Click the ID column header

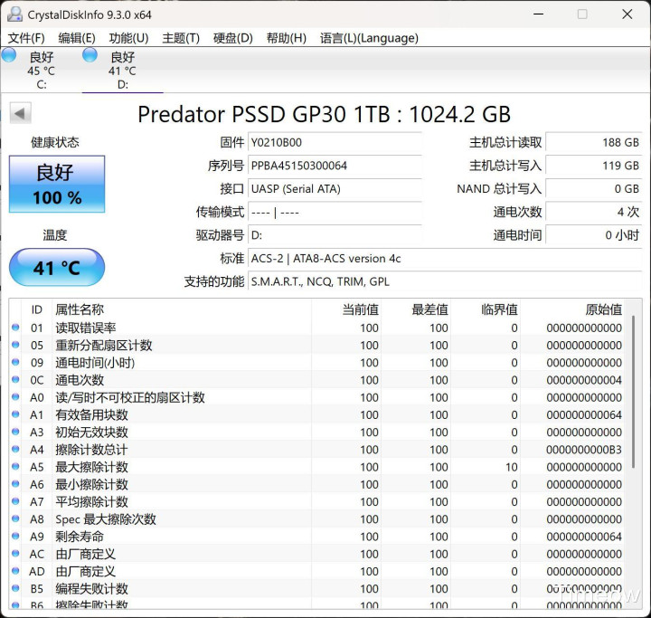click(x=36, y=309)
